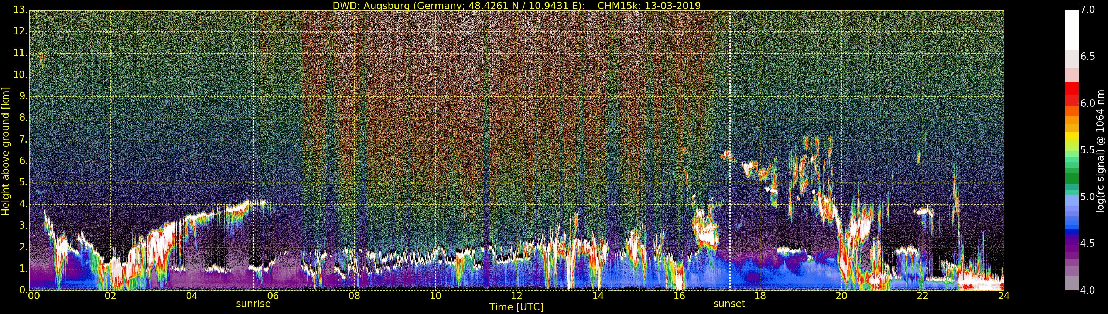Click the "10." height axis tick label
This screenshot has height=314, width=1108.
coord(20,75)
